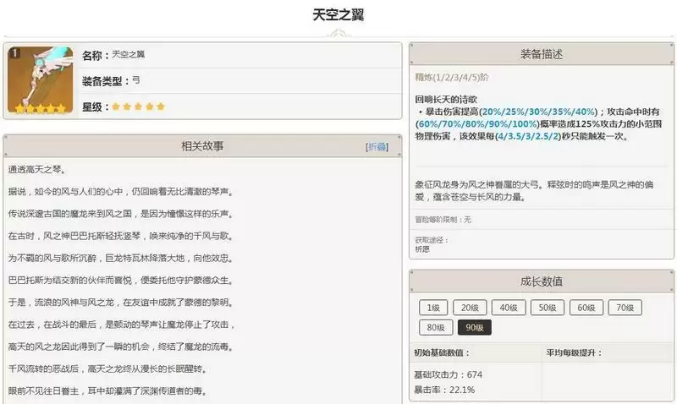Switch to the 70级 stats
Viewport: 677px width, 404px height.
pyautogui.click(x=625, y=308)
